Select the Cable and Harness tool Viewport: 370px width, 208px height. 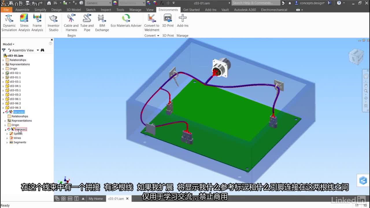71,23
